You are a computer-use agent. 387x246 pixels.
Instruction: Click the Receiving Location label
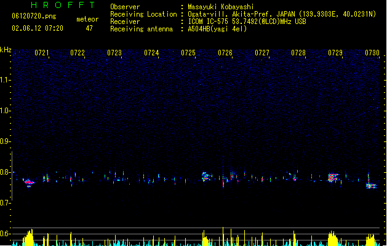[x=143, y=14]
